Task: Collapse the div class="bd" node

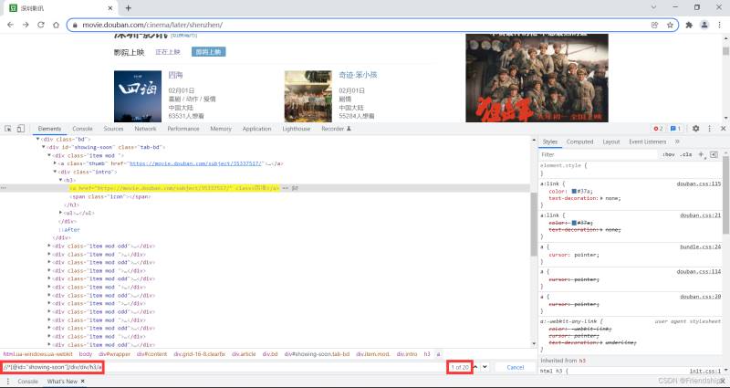Action: pyautogui.click(x=38, y=139)
